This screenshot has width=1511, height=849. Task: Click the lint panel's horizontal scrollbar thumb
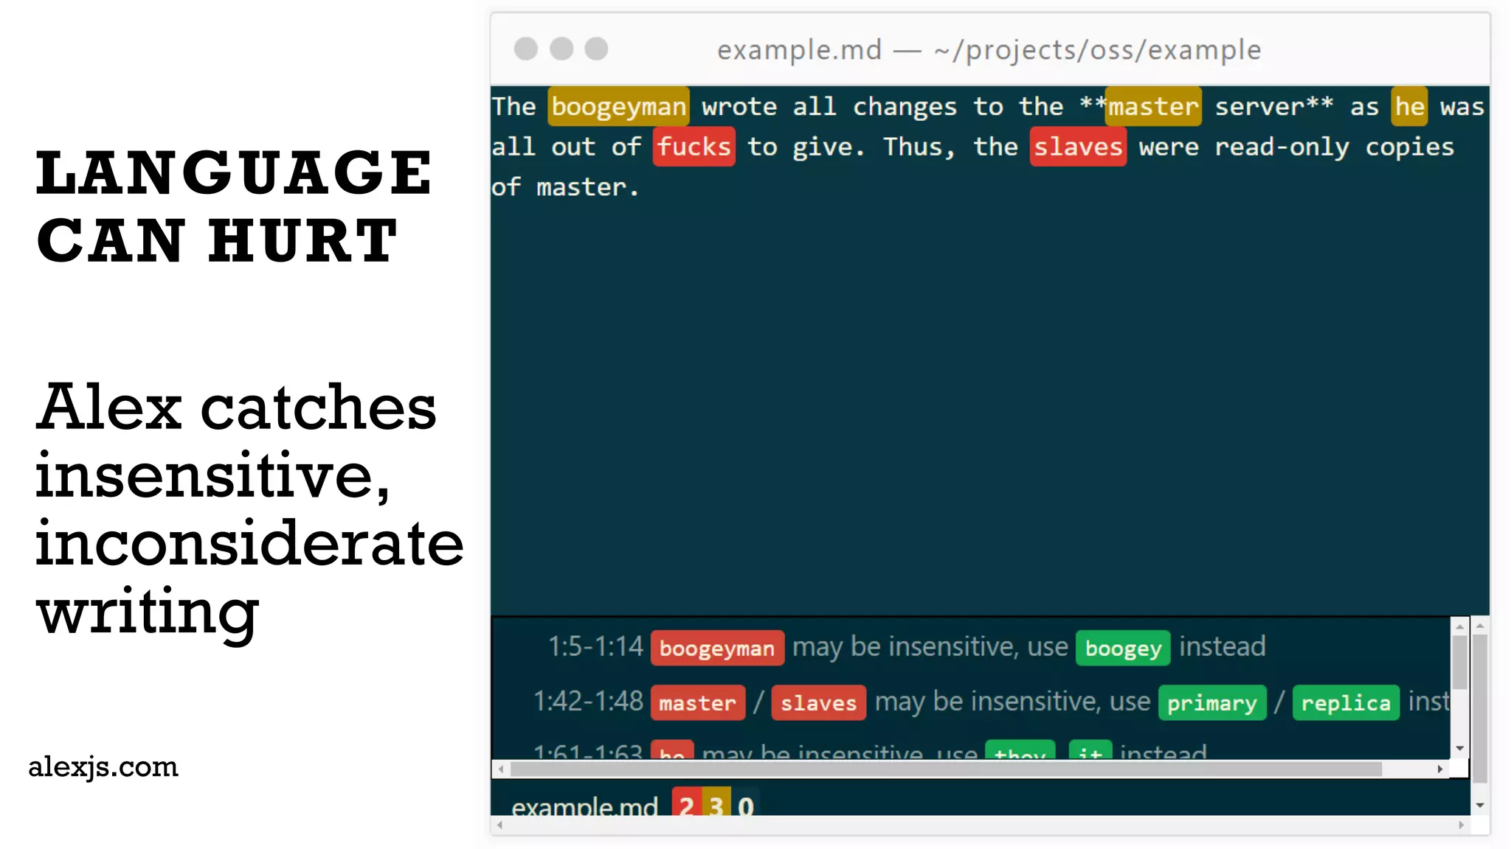944,769
